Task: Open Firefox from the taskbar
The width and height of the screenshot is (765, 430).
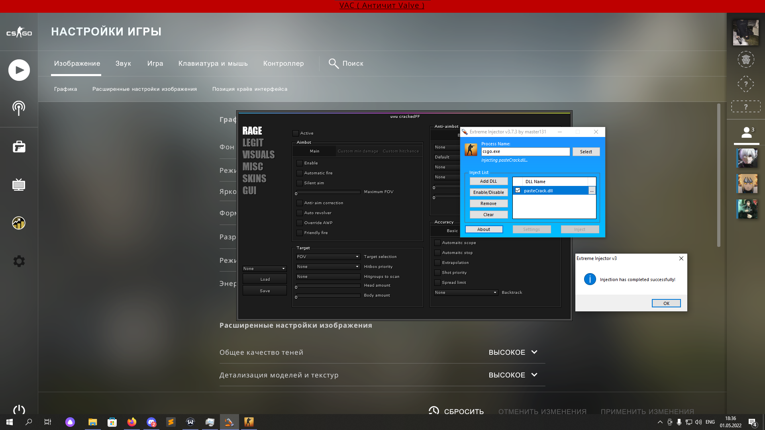Action: [x=131, y=422]
